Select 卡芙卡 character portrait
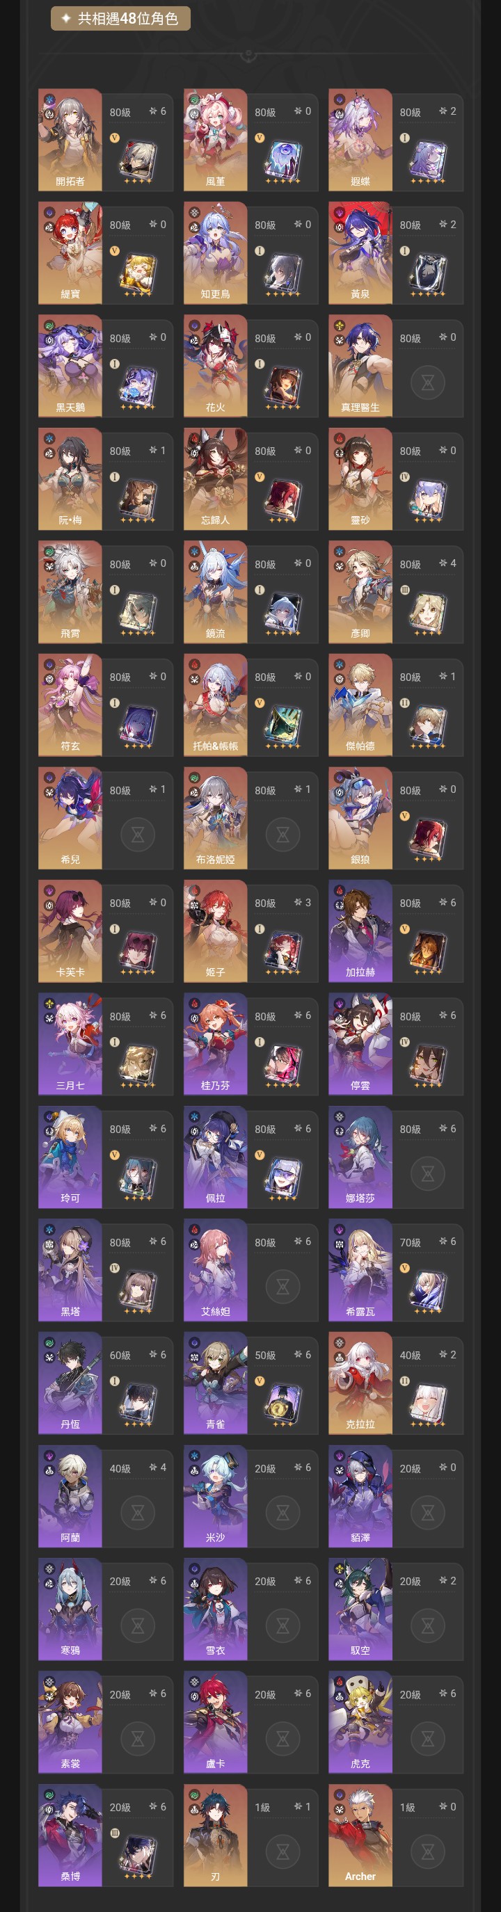The image size is (501, 1912). [x=70, y=931]
